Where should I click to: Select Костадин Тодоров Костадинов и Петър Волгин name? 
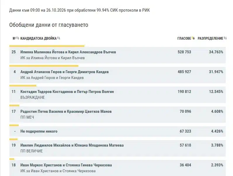point(67,92)
